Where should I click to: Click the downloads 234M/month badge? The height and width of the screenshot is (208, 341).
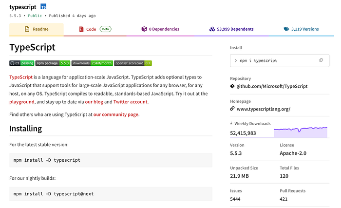tap(92, 63)
